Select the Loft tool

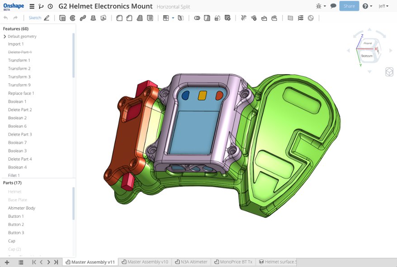[93, 18]
